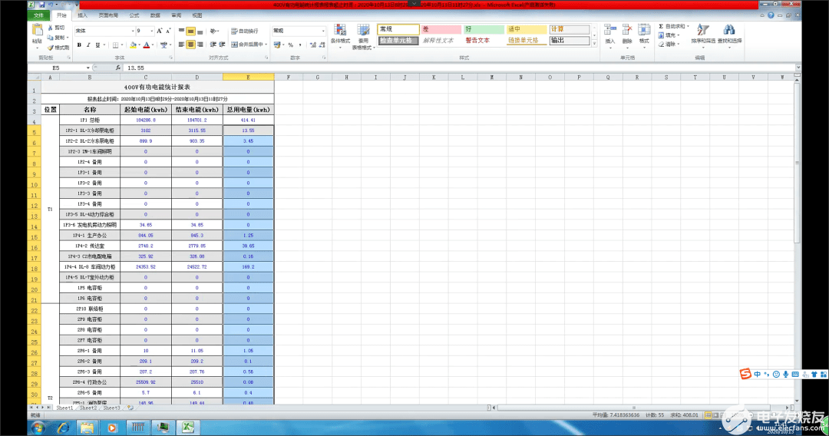
Task: Click the text orientation icon
Action: click(x=213, y=31)
